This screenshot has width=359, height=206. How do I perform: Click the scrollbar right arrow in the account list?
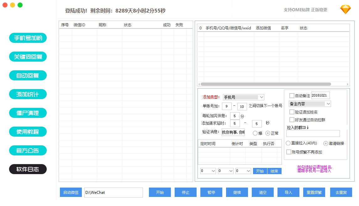click(348, 84)
